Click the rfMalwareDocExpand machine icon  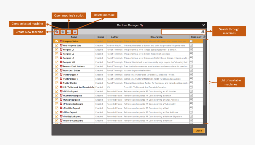61,120
